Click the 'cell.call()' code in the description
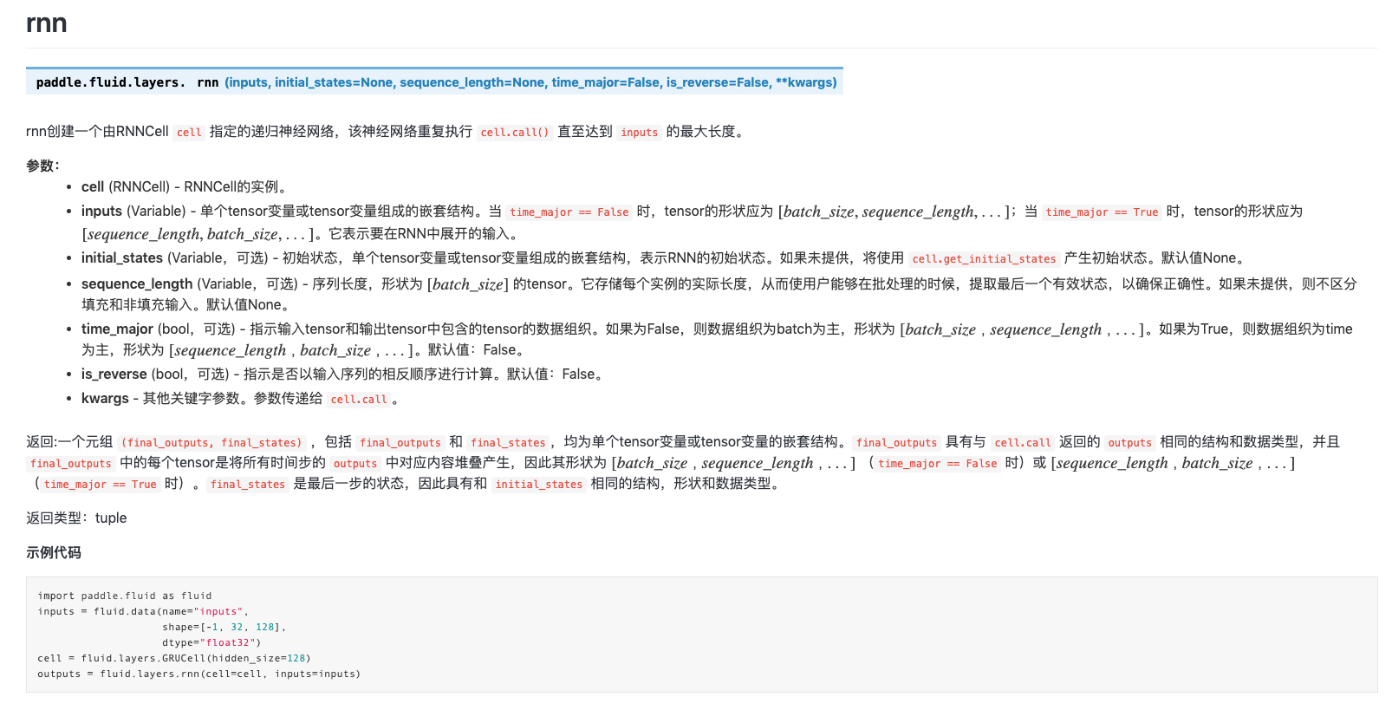The width and height of the screenshot is (1392, 710). tap(515, 133)
